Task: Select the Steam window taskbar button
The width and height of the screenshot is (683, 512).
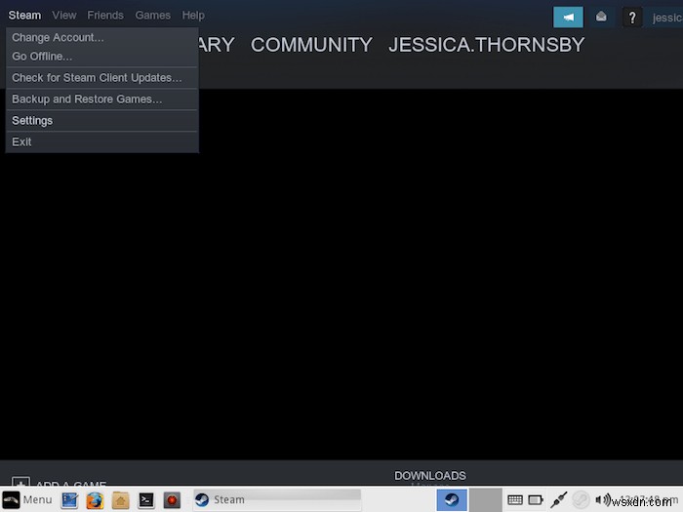Action: coord(277,499)
